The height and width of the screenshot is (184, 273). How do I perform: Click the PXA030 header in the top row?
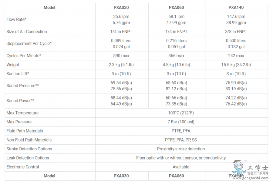coord(121,8)
